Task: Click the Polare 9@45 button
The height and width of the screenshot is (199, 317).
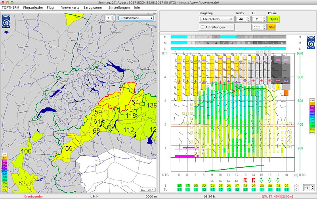Action: pos(273,19)
